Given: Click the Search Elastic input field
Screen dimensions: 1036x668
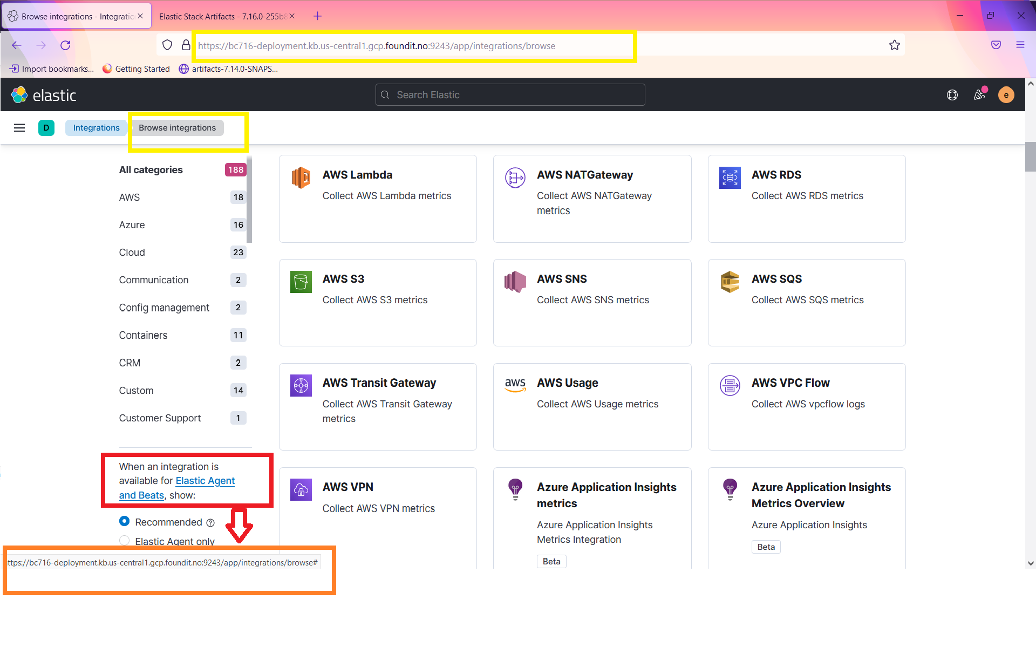Looking at the screenshot, I should coord(509,94).
